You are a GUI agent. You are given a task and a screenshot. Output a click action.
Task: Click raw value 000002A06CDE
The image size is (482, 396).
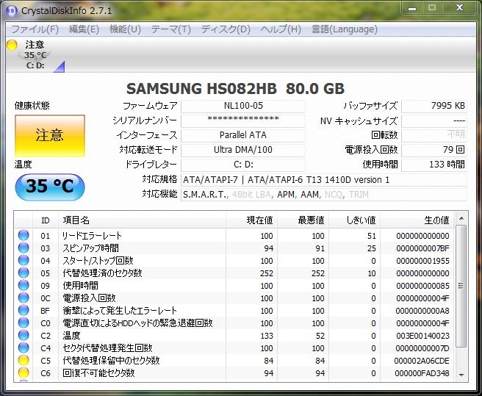pyautogui.click(x=422, y=361)
